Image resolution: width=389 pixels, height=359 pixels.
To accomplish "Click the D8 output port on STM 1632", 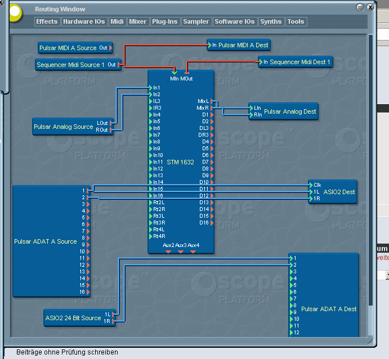I will coord(212,169).
